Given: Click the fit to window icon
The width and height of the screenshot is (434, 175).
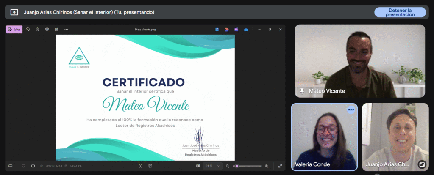Looking at the screenshot, I should tap(198, 166).
